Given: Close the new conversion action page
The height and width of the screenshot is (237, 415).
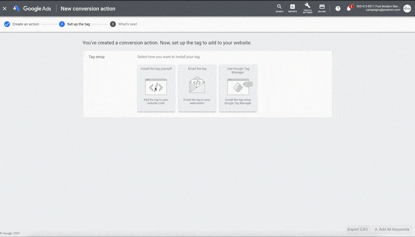Looking at the screenshot, I should 5,8.
